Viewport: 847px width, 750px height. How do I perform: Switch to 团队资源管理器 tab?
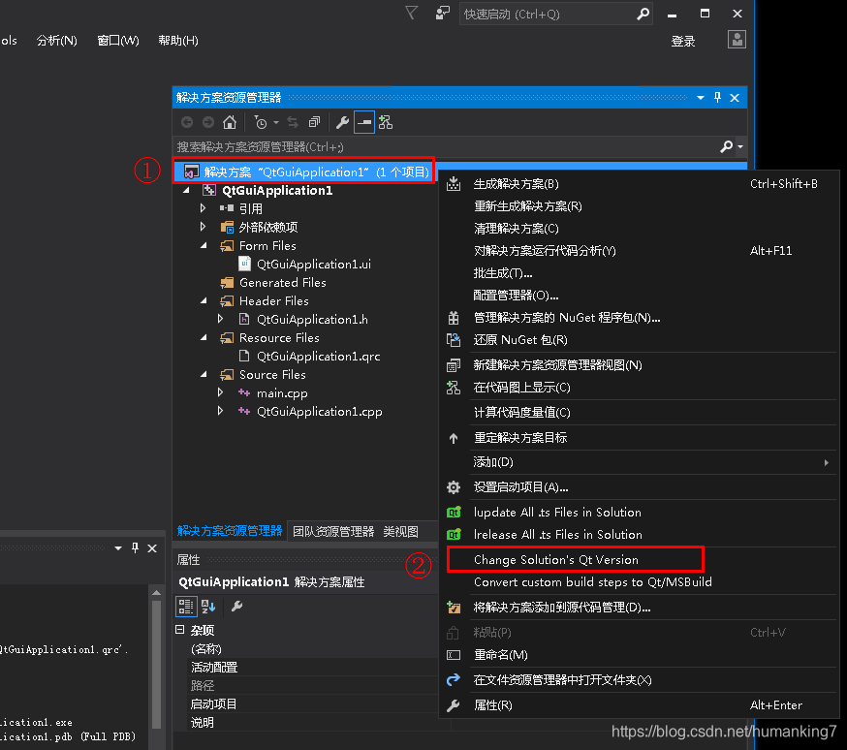pos(333,531)
